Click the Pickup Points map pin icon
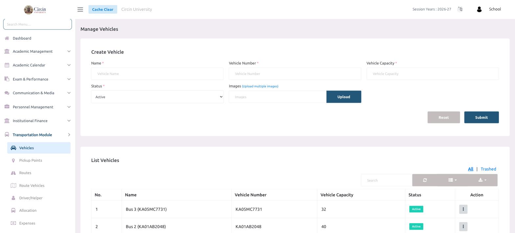The height and width of the screenshot is (233, 515). pos(13,160)
